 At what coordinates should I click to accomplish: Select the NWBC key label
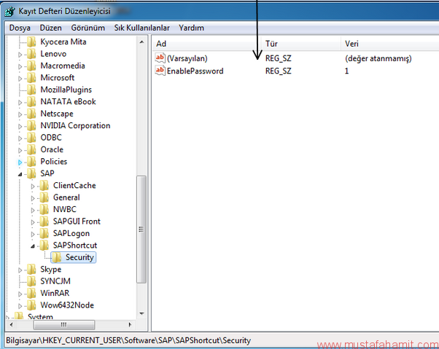point(65,209)
